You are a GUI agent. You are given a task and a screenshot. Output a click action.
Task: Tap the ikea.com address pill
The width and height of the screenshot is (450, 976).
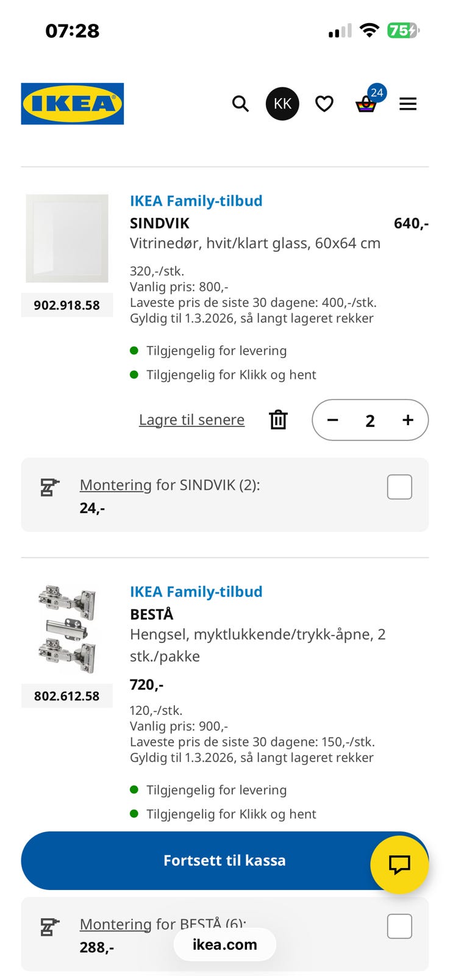[x=224, y=944]
